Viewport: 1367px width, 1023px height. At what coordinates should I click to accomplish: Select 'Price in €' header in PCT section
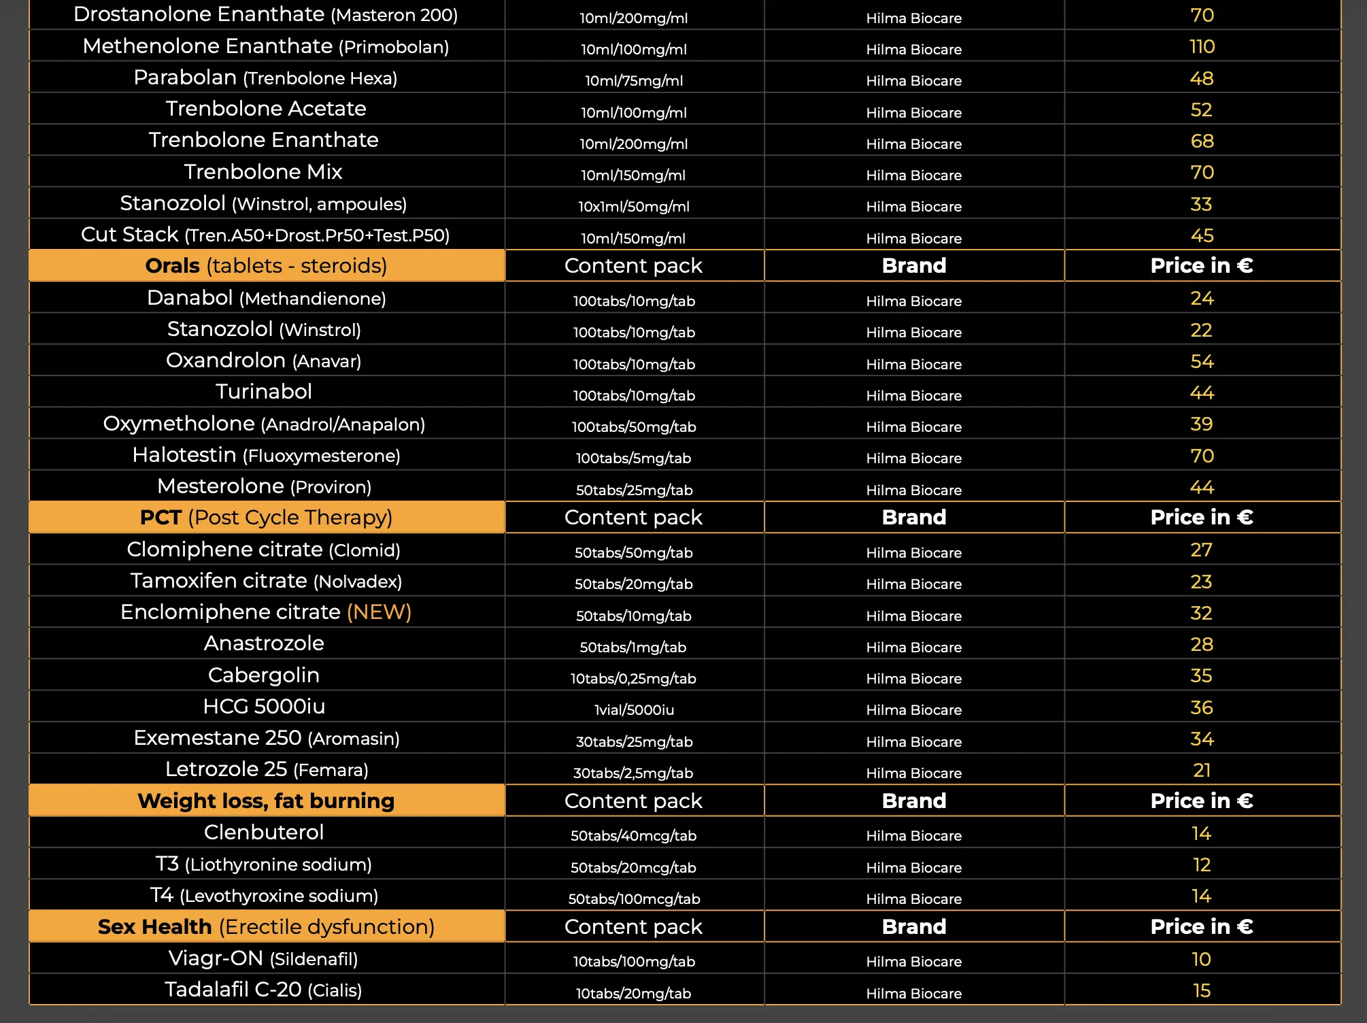1202,518
